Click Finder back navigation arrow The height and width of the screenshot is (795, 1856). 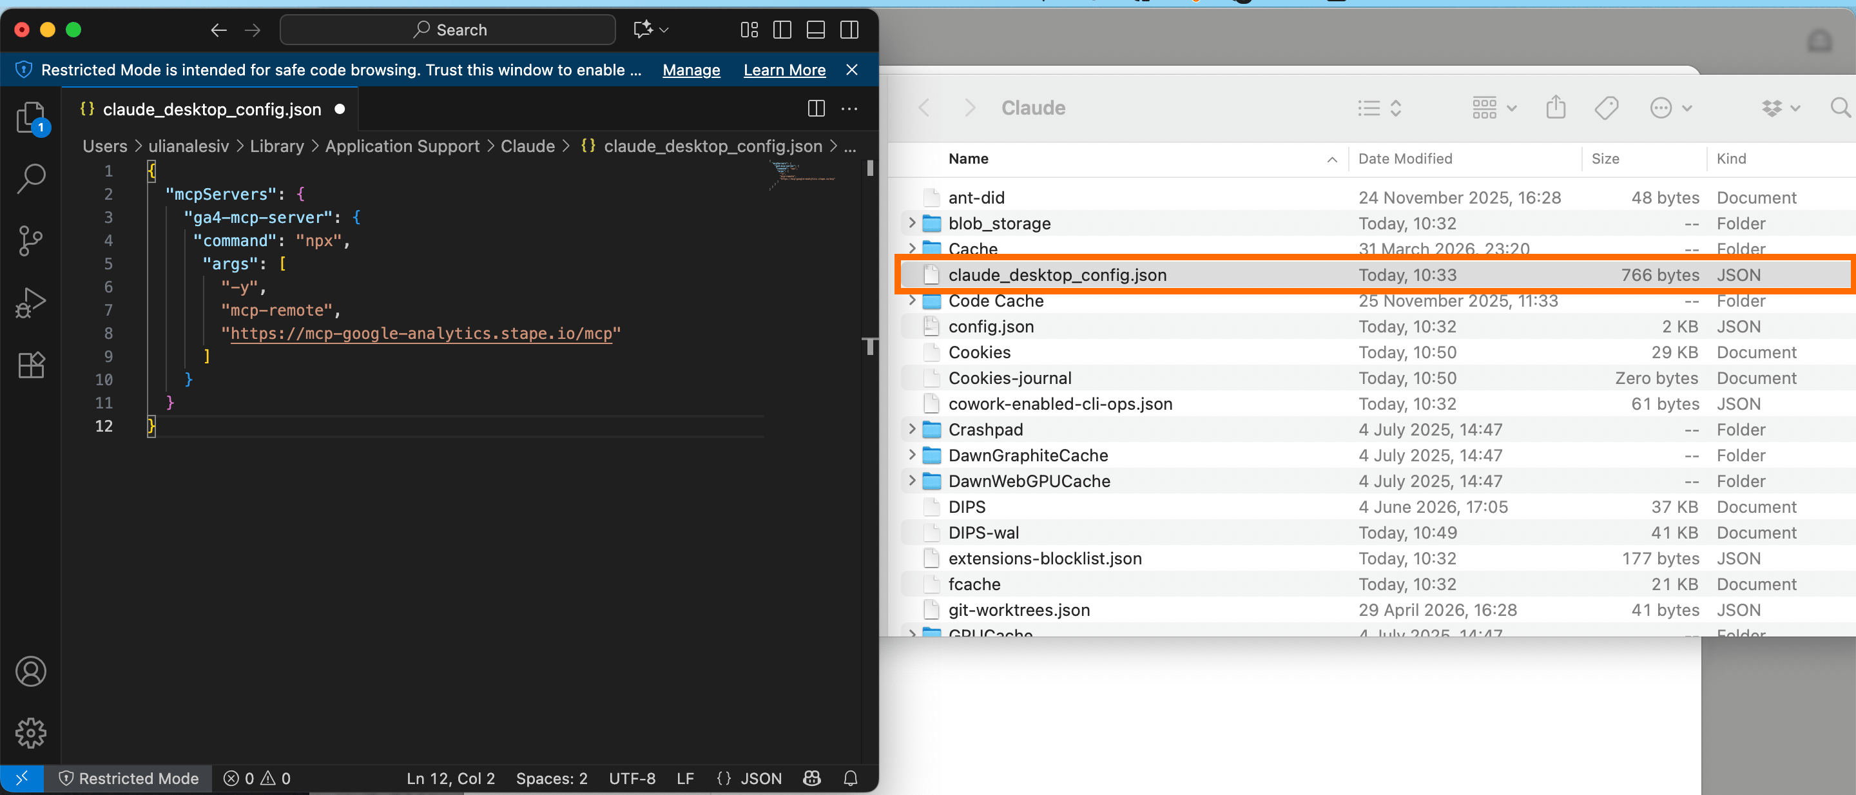(924, 108)
